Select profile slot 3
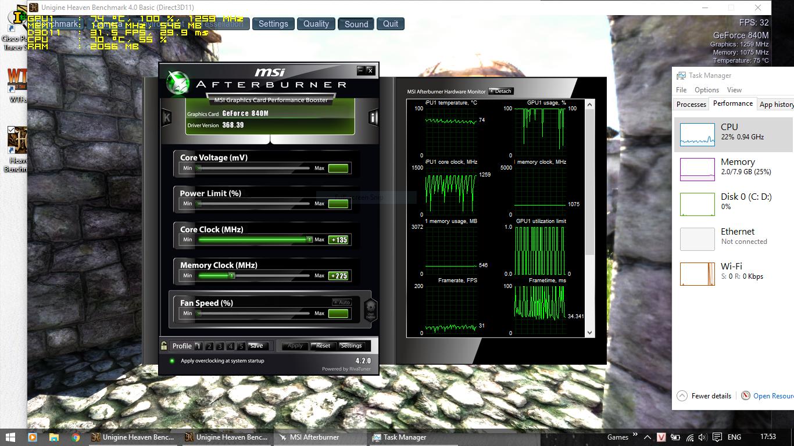Image resolution: width=794 pixels, height=446 pixels. [220, 346]
